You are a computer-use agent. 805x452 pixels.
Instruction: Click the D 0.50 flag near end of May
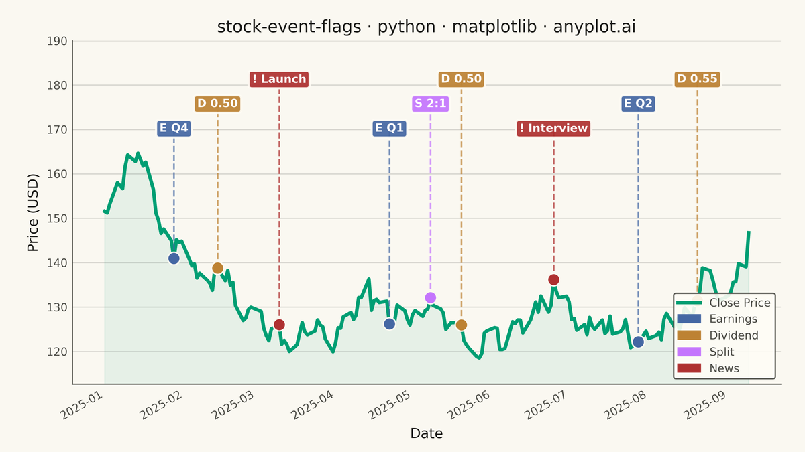[461, 79]
